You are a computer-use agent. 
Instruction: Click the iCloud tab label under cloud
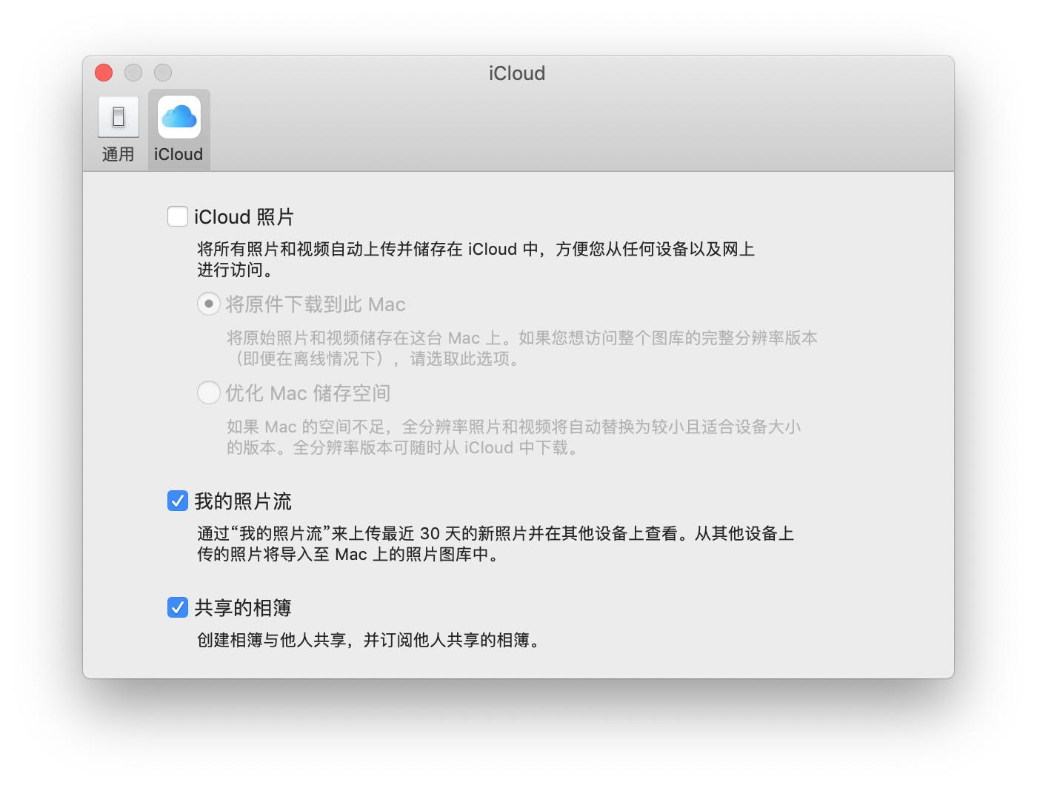click(179, 154)
